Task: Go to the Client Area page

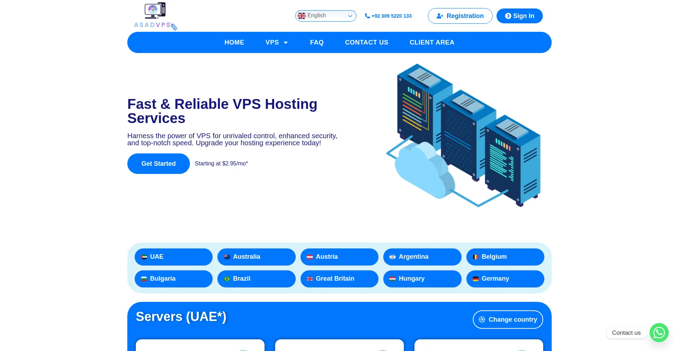Action: (x=431, y=42)
